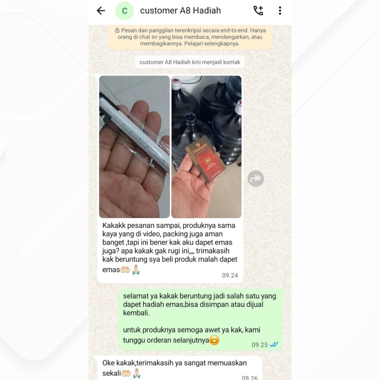
Task: Click the 09.24 timestamp on the received message
Action: point(230,275)
